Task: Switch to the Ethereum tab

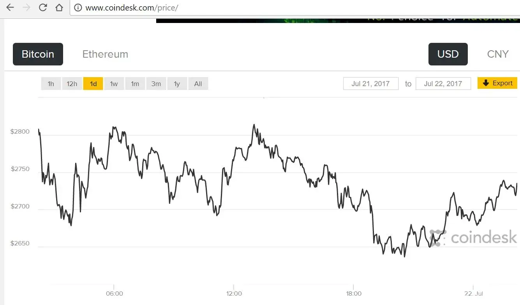Action: [x=105, y=54]
